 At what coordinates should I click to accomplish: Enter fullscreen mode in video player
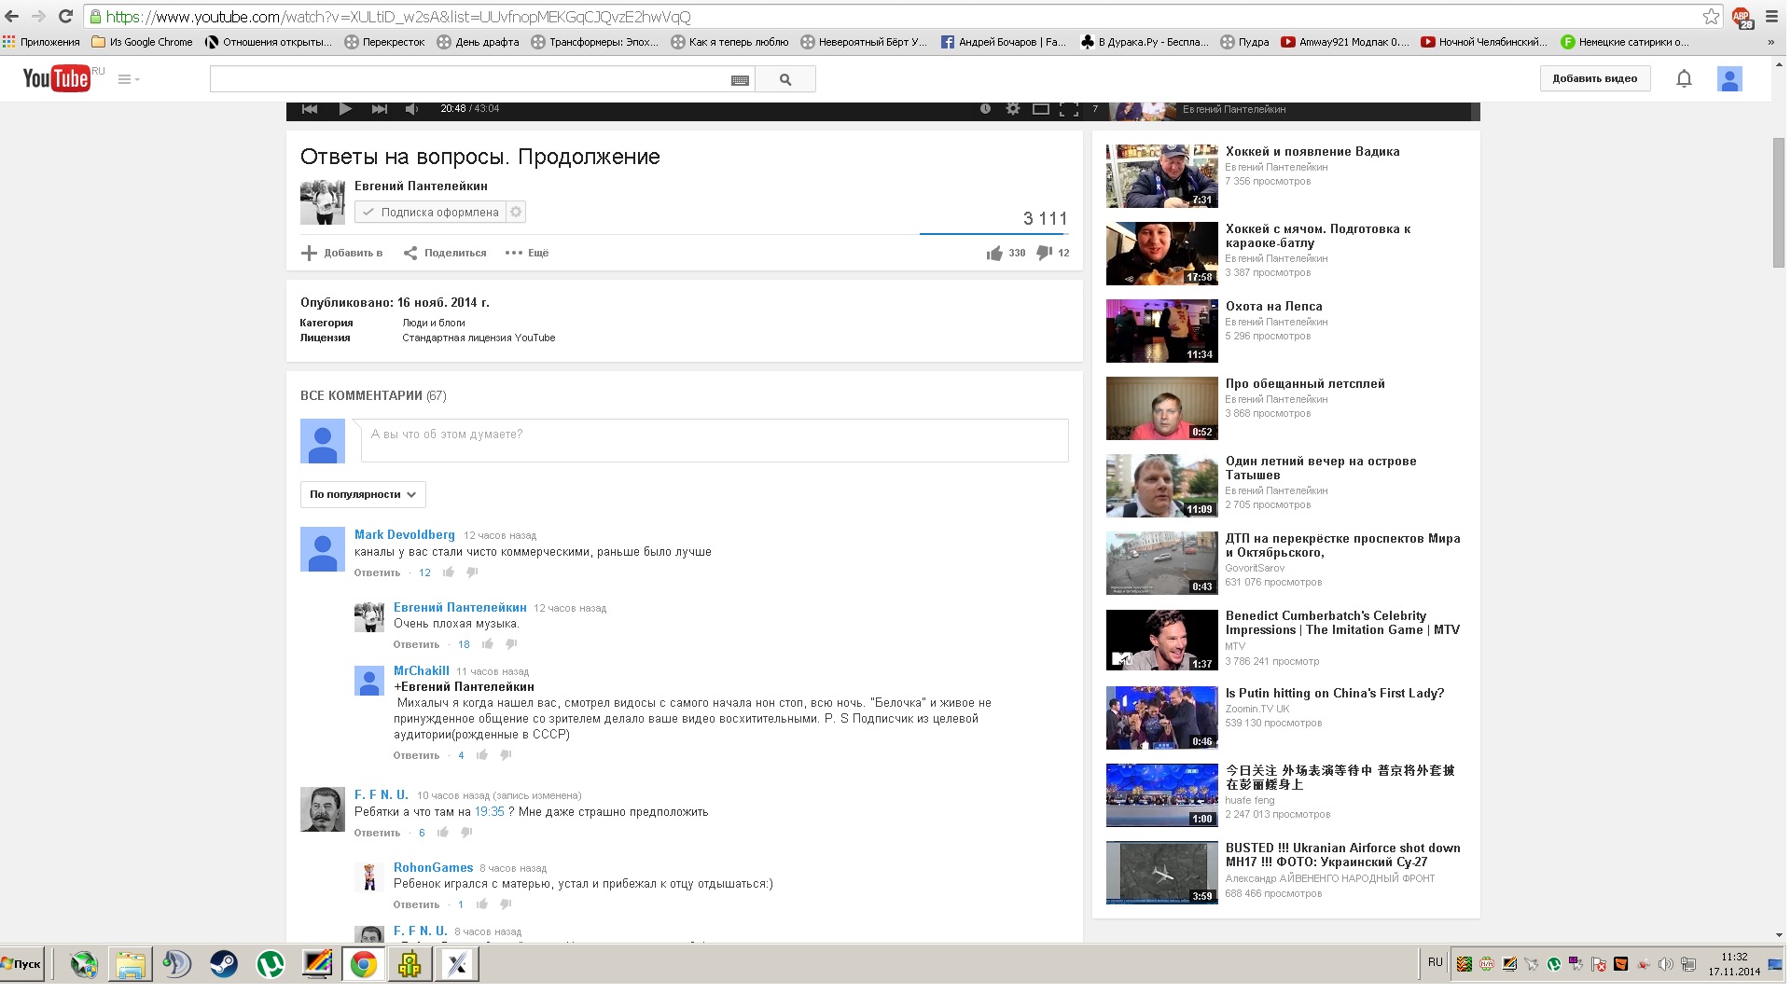pyautogui.click(x=1069, y=109)
